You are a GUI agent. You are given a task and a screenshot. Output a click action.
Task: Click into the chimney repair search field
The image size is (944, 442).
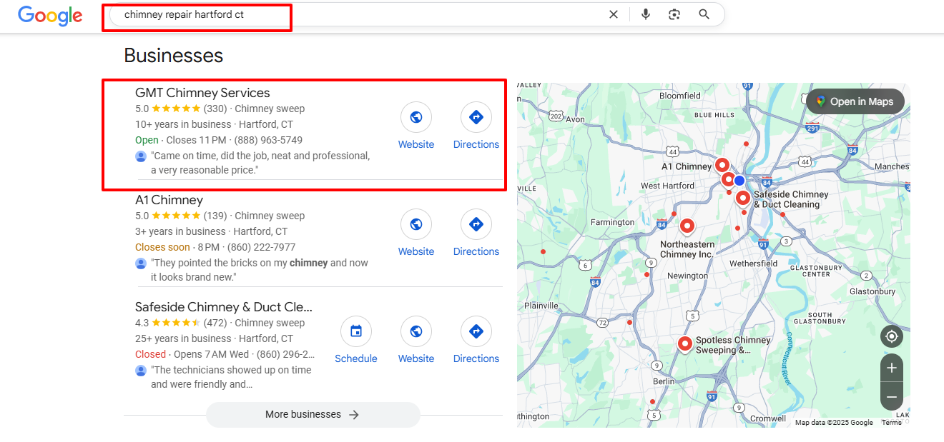(x=358, y=14)
